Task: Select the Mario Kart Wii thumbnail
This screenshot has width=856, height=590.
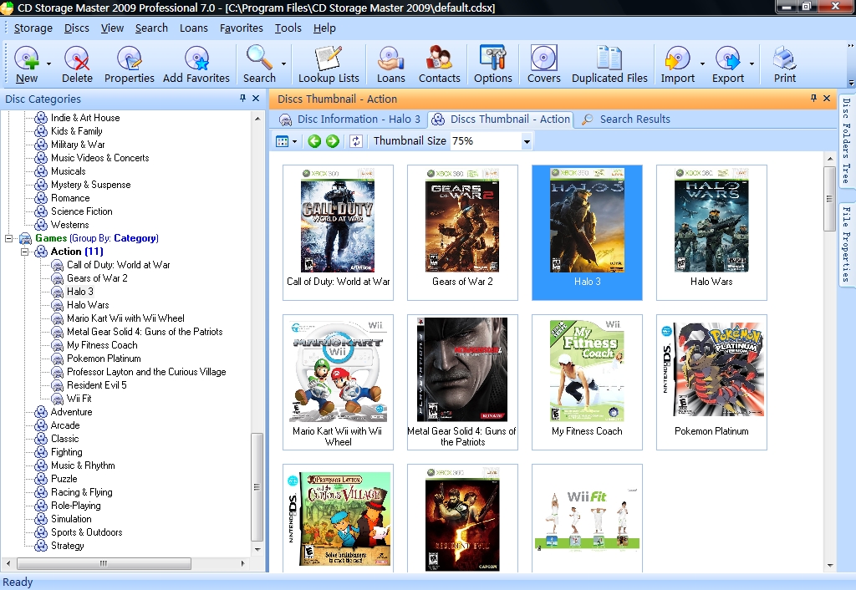Action: [x=338, y=382]
